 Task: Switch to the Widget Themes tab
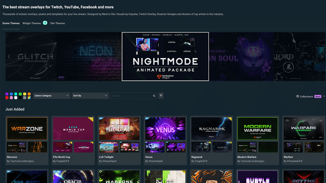32,23
